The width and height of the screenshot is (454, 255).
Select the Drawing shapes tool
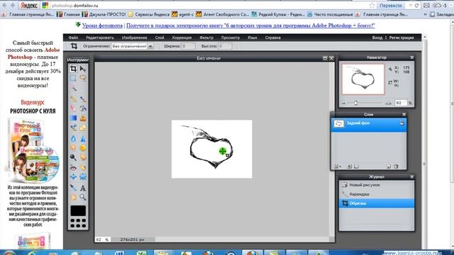[83, 127]
